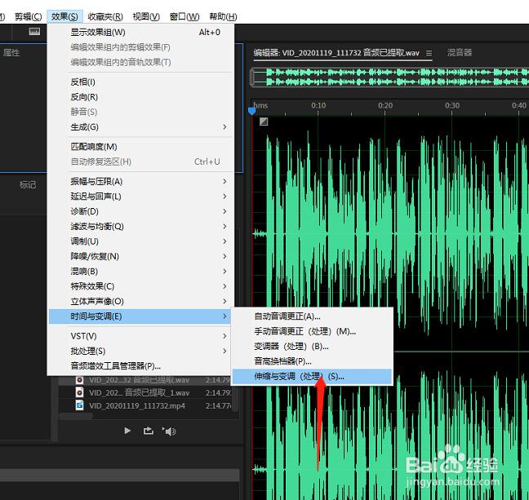Viewport: 529px width, 500px height.
Task: Select 反向(R) in effects menu
Action: tap(140, 97)
